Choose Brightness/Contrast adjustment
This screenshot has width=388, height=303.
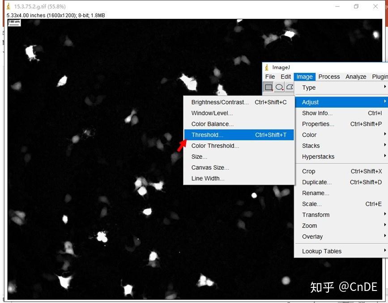(x=220, y=102)
